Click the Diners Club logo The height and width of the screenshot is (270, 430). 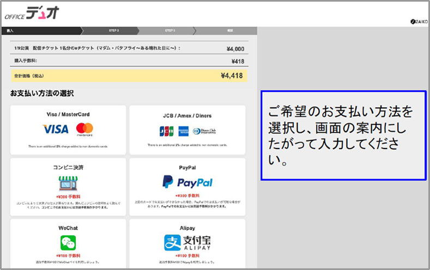pos(204,131)
